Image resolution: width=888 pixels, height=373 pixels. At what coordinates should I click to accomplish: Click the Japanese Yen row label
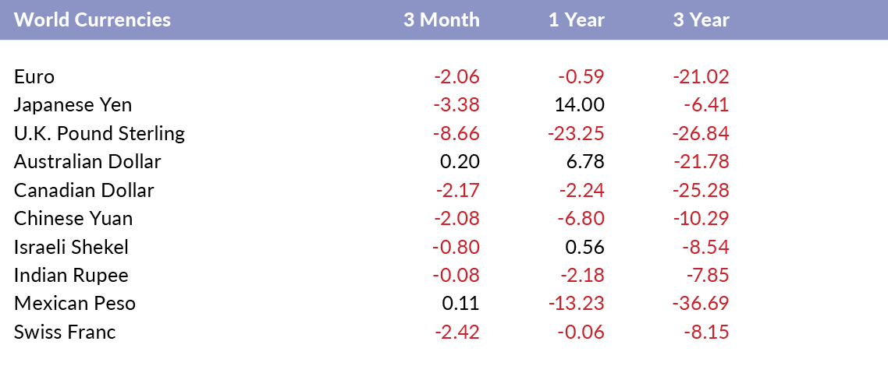click(x=73, y=105)
